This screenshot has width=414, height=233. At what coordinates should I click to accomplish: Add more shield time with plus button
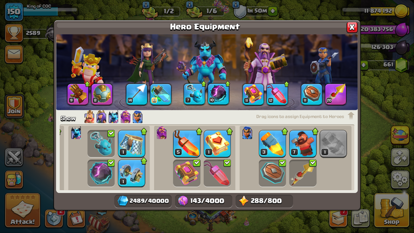pos(273,11)
